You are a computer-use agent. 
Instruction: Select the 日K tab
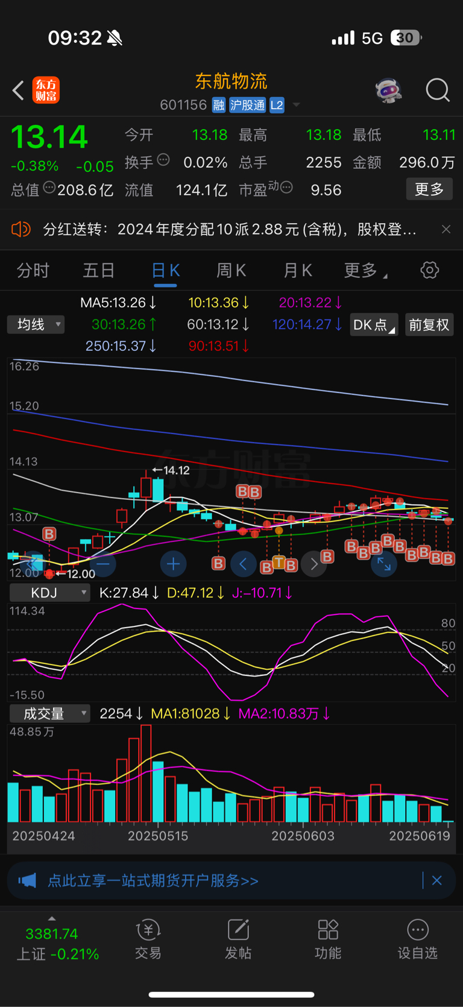tap(165, 271)
